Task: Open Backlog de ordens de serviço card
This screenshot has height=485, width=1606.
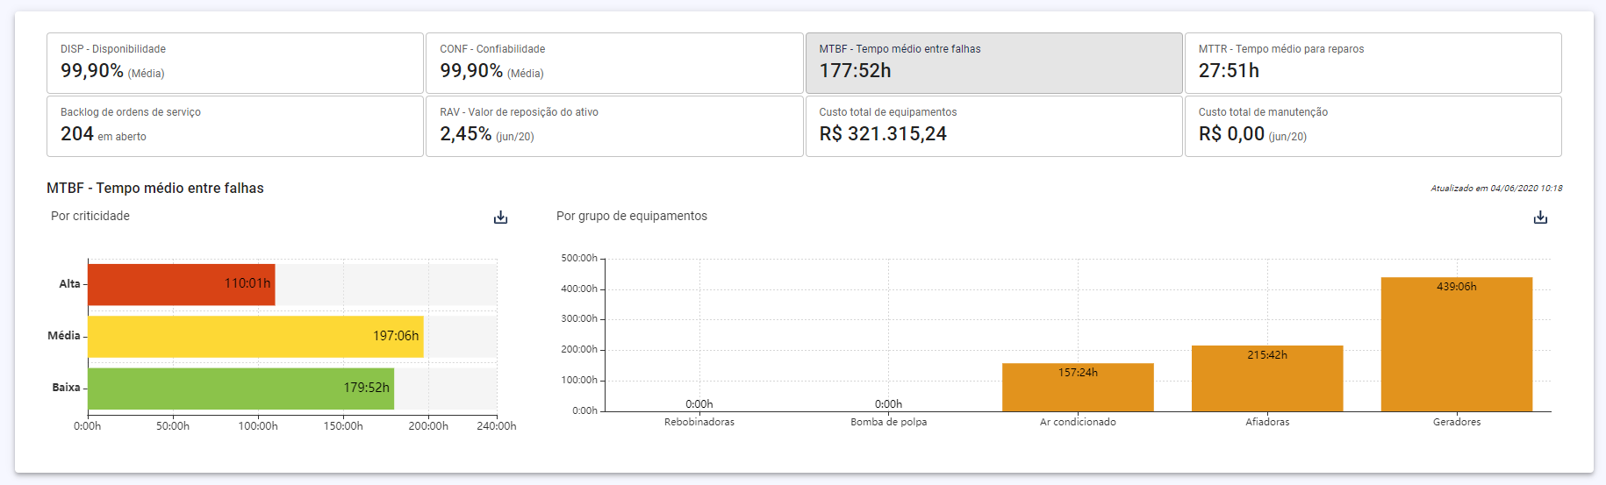Action: click(x=235, y=126)
